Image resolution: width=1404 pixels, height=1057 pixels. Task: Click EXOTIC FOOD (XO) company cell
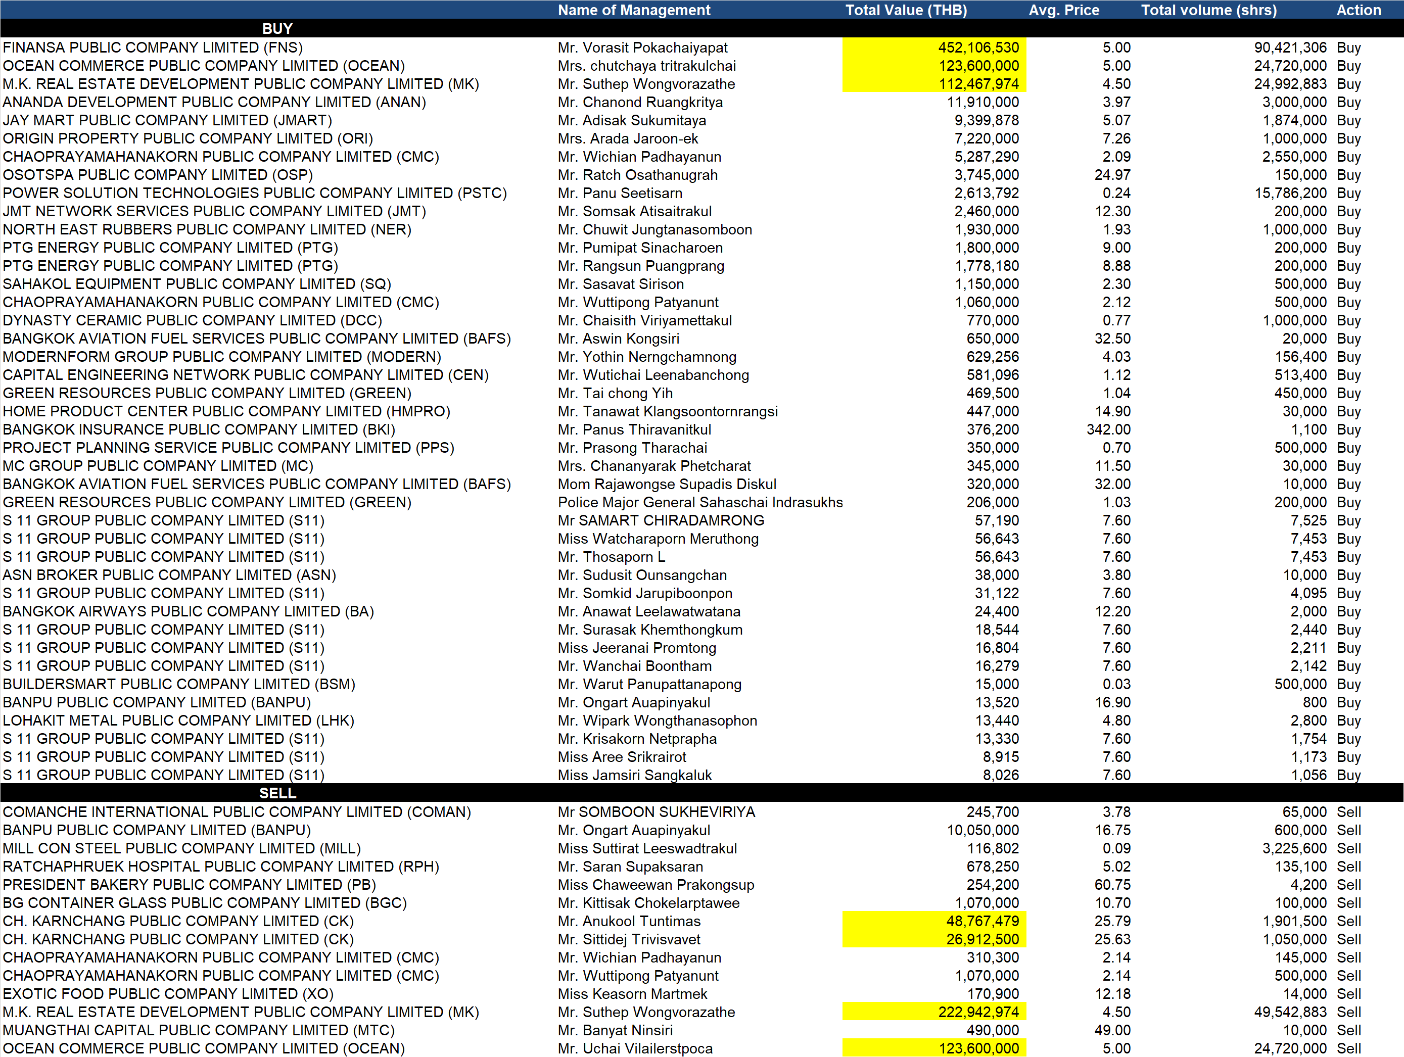coord(168,993)
